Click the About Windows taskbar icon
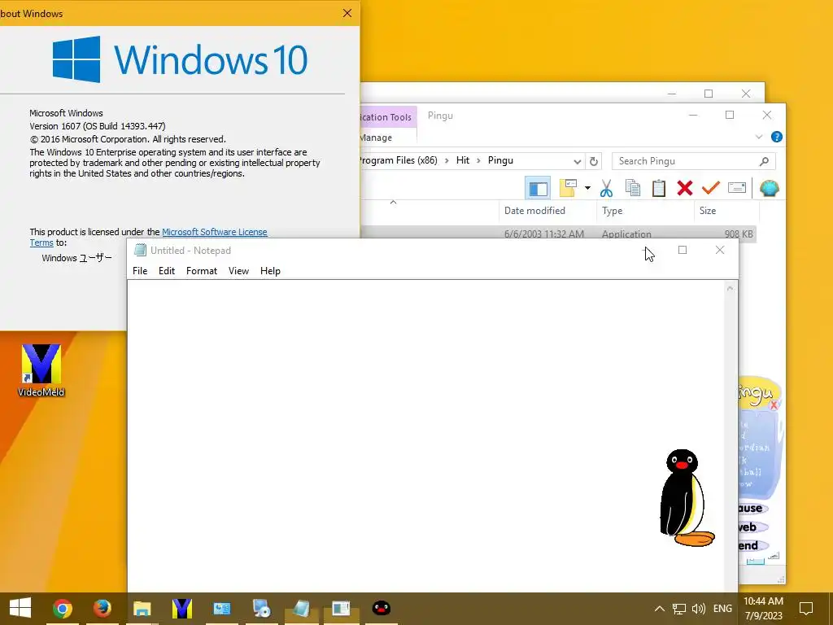 (x=341, y=609)
